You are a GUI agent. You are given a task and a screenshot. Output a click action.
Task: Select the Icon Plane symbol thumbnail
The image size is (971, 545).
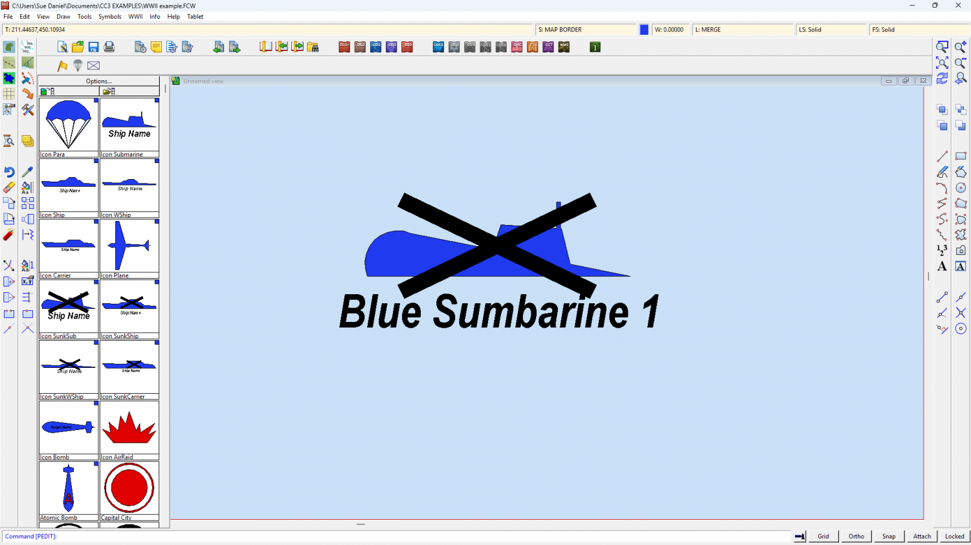coord(129,246)
